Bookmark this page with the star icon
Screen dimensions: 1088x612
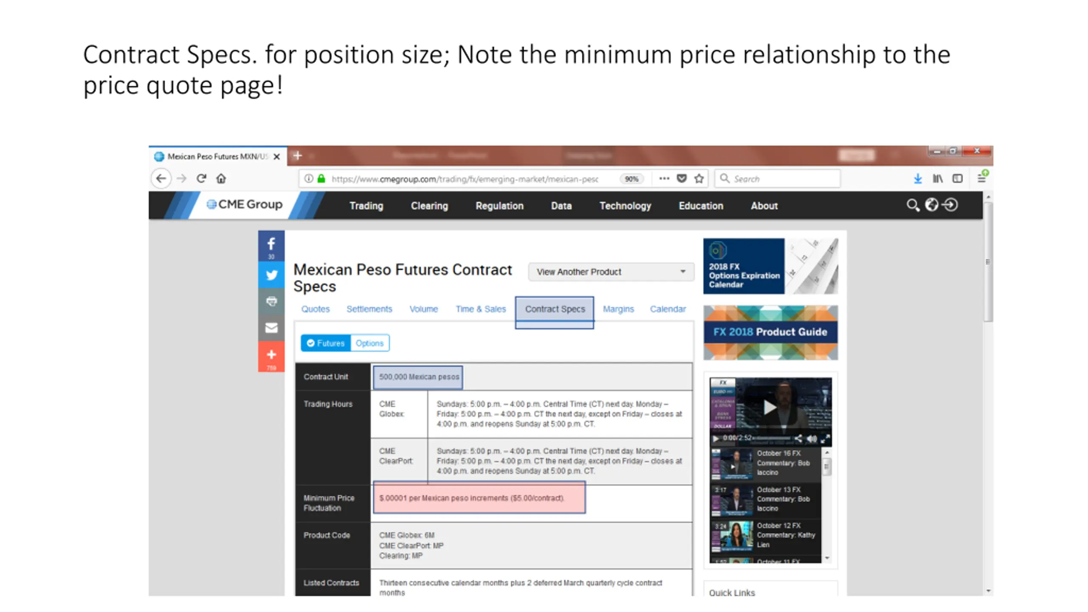click(x=699, y=178)
